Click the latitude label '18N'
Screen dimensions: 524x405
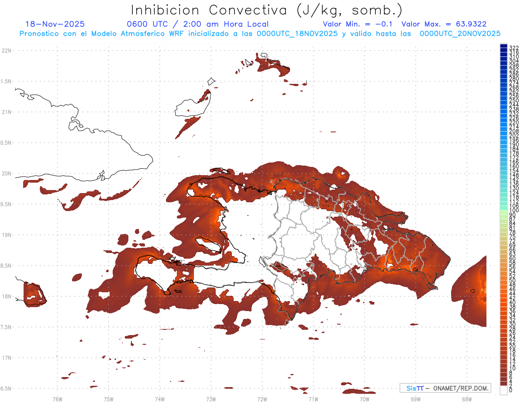pos(7,296)
